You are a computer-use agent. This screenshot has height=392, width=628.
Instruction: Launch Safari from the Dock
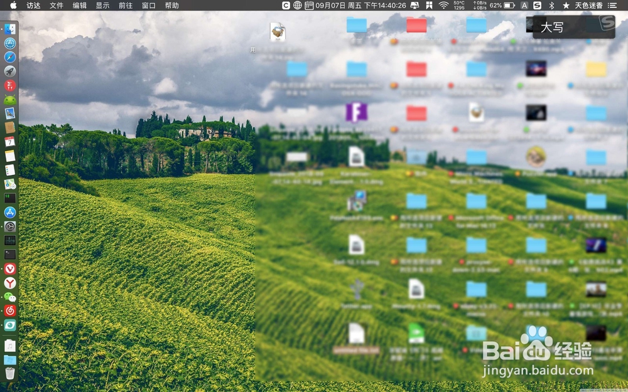10,57
